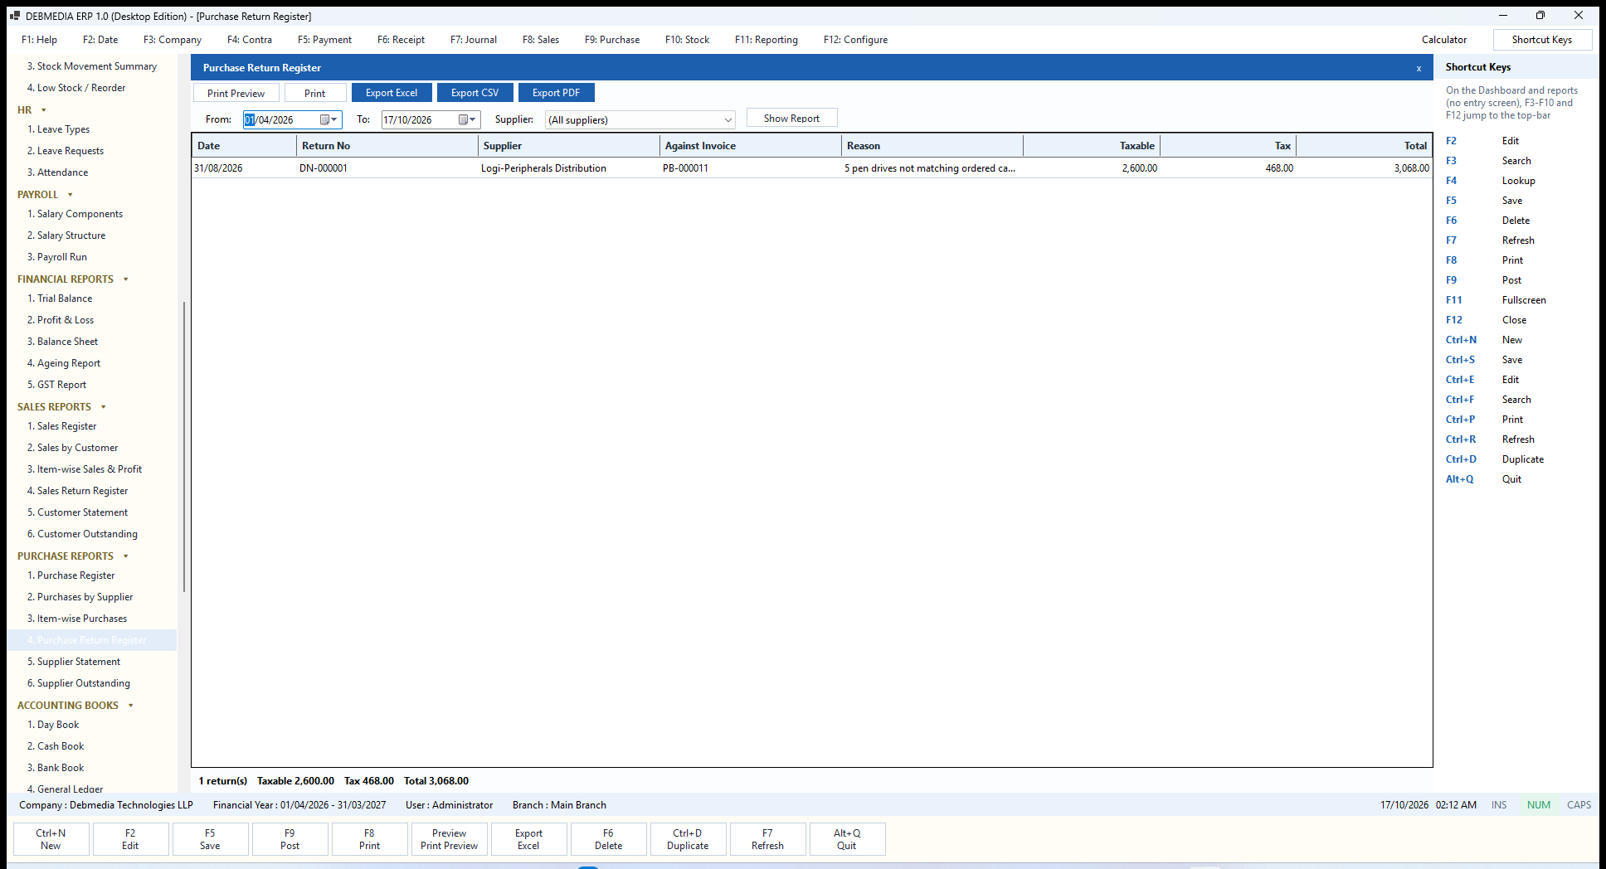Viewport: 1606px width, 869px height.
Task: Open the F1: Help menu
Action: [39, 40]
